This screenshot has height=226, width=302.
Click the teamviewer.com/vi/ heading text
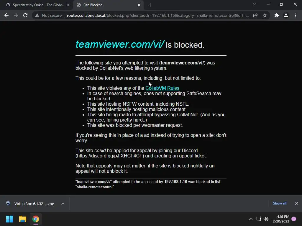coord(120,44)
